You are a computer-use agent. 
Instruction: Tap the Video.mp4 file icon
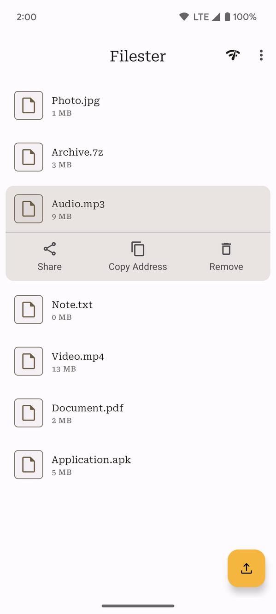coord(29,361)
